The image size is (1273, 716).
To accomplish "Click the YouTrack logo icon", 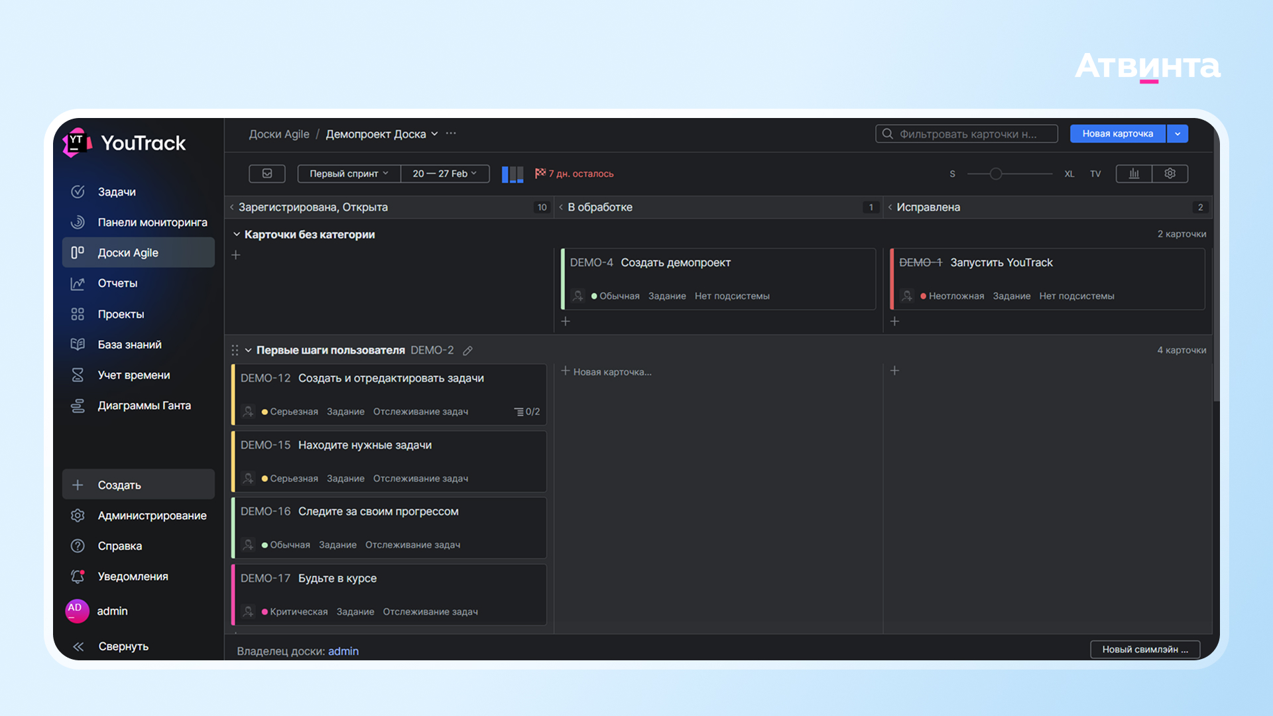I will [x=77, y=143].
